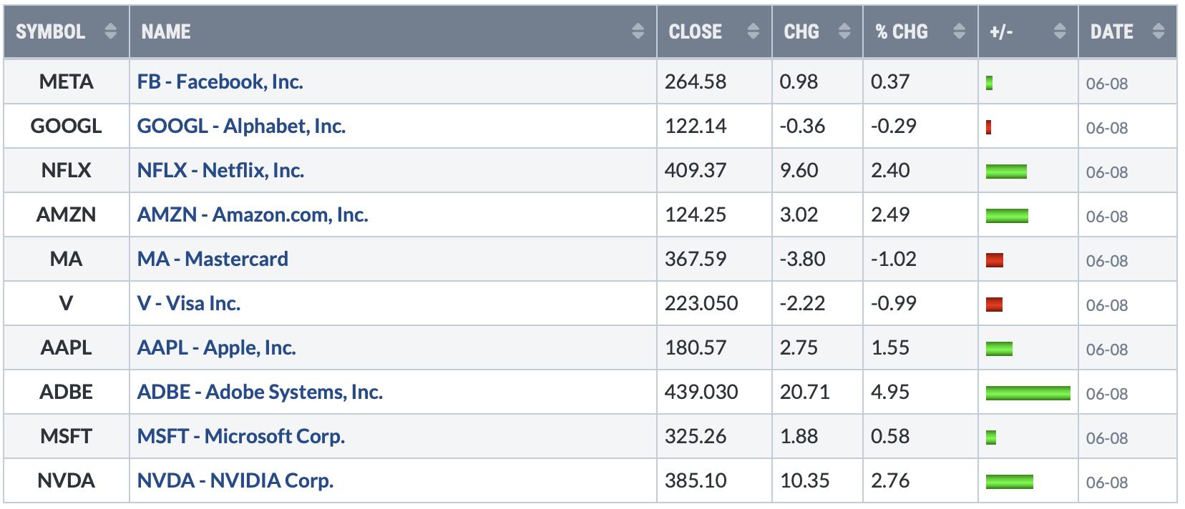1185x509 pixels.
Task: Select the NVDA symbol cell
Action: click(66, 480)
